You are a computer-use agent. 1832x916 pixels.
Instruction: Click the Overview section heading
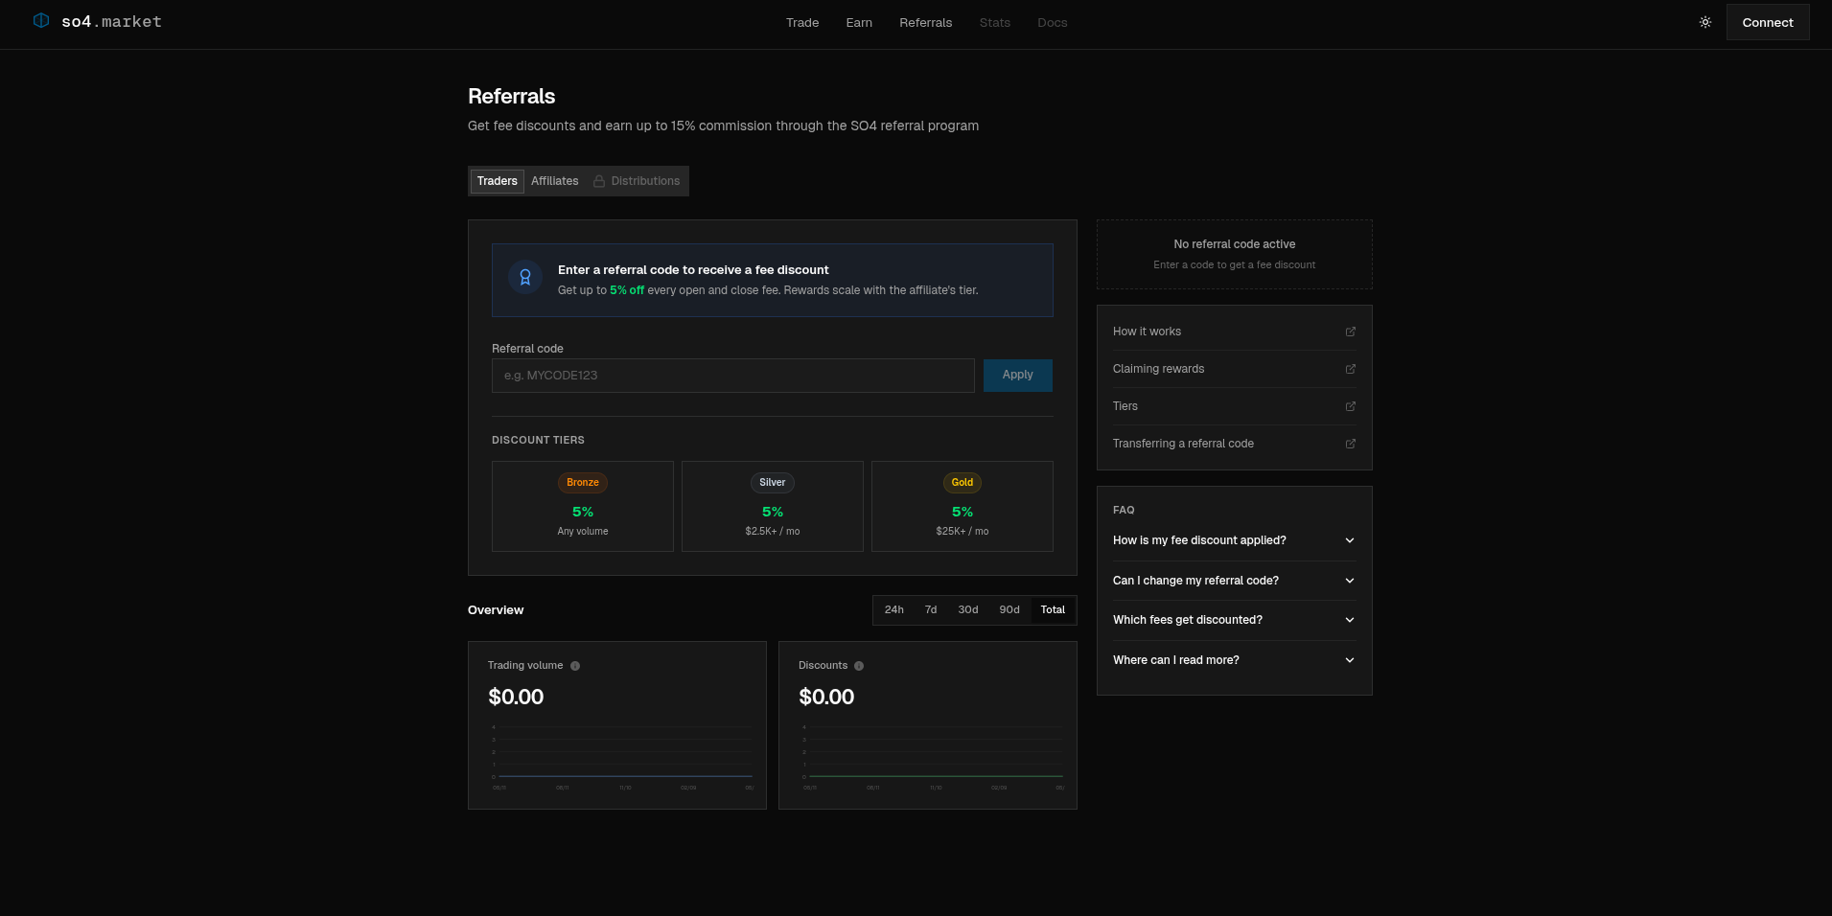coord(496,610)
